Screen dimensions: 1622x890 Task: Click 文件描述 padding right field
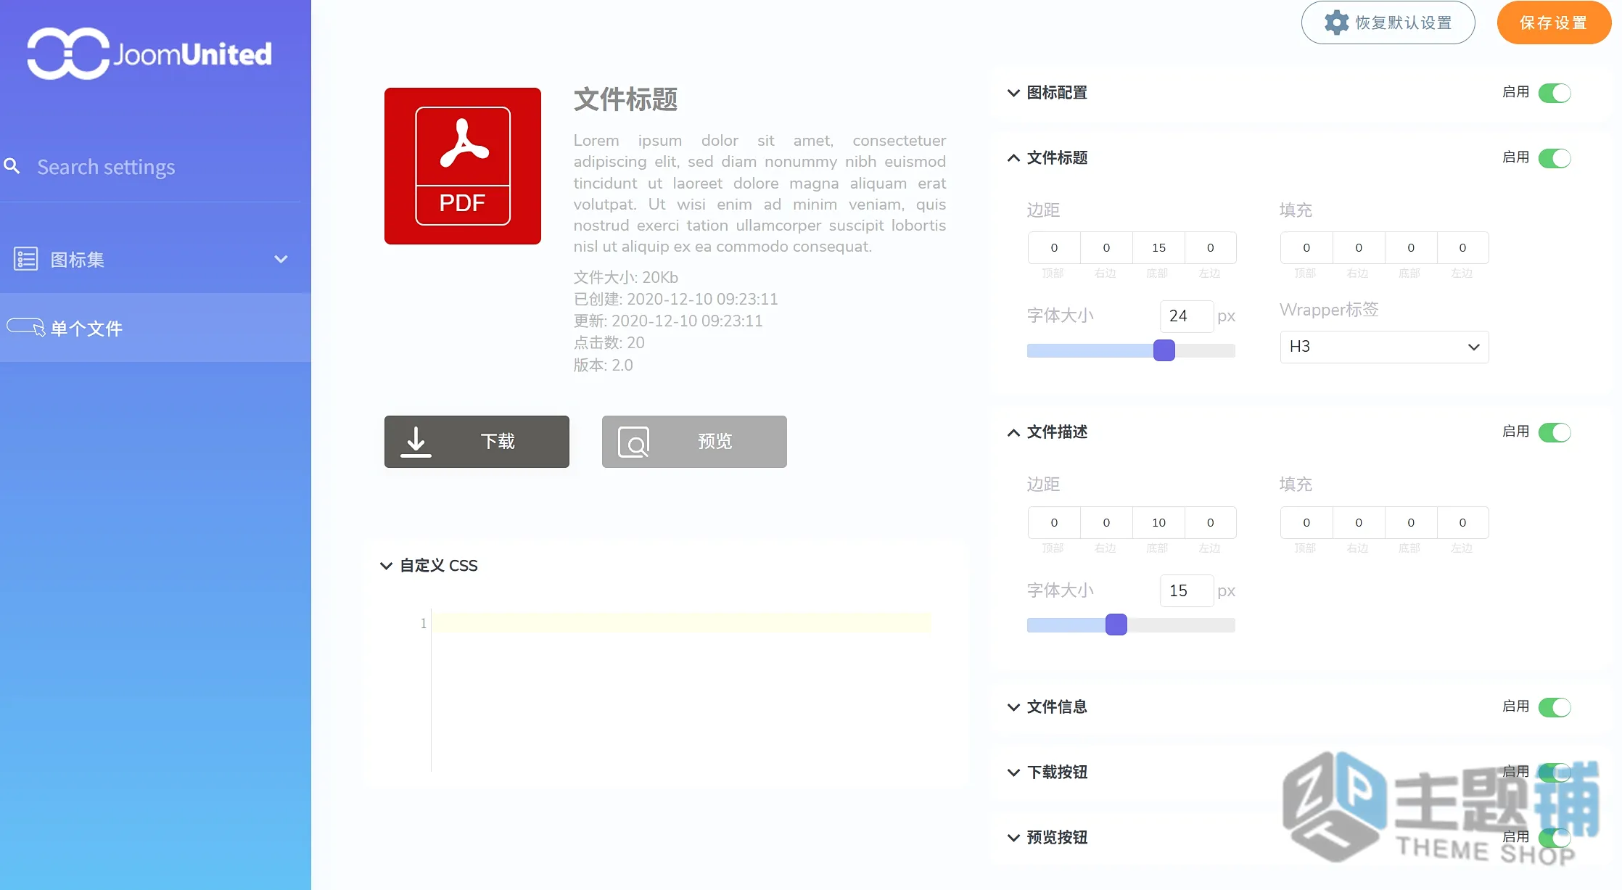coord(1359,523)
